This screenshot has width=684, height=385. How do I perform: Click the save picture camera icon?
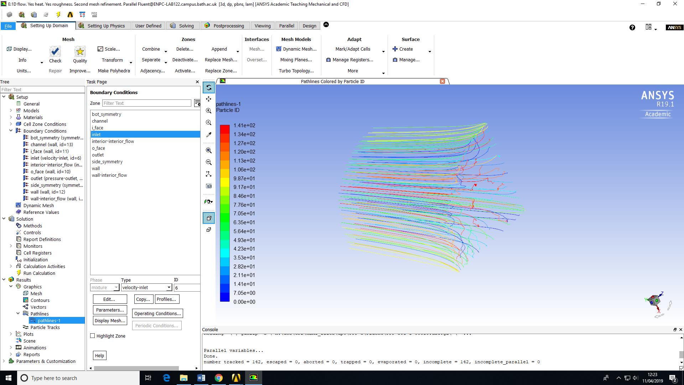click(x=209, y=186)
